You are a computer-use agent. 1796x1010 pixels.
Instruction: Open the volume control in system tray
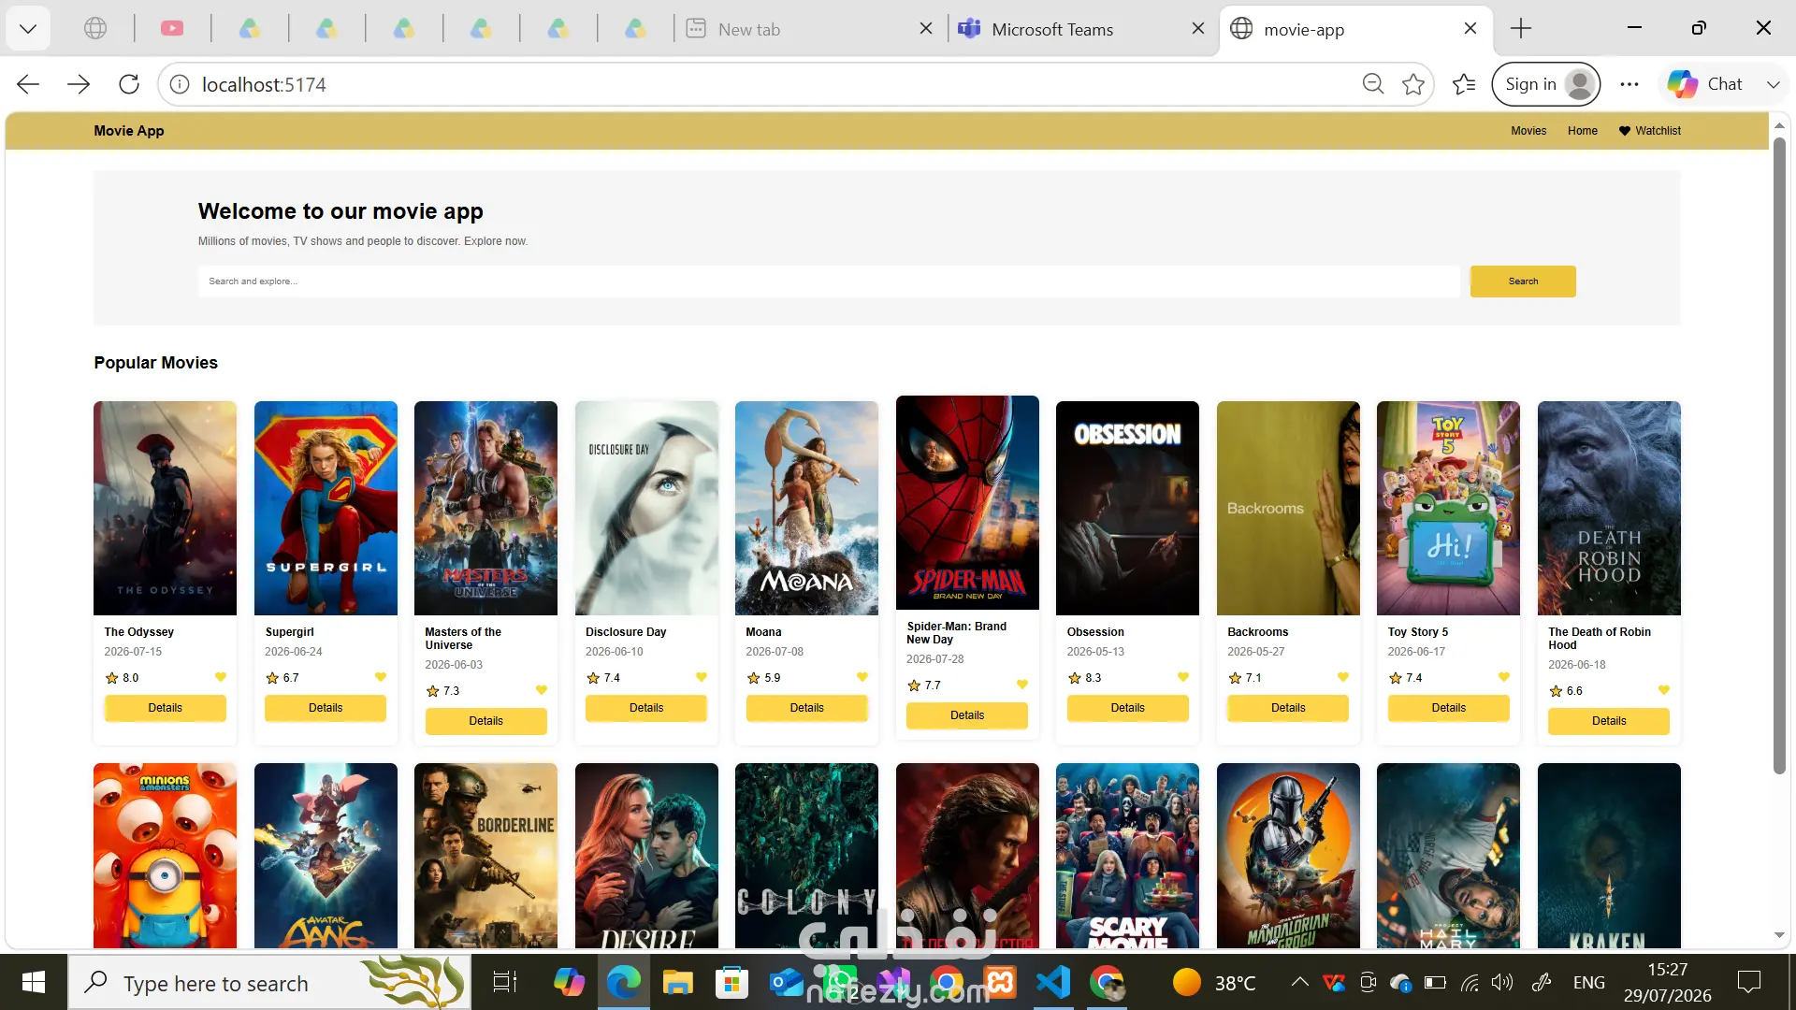point(1502,982)
